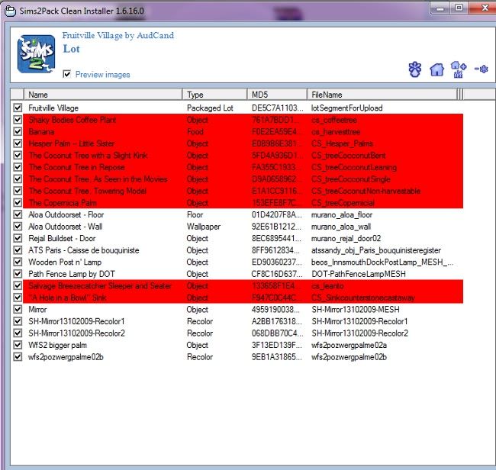The width and height of the screenshot is (496, 470).
Task: Minimize the Sims2Pack Clean Installer window
Action: [440, 8]
